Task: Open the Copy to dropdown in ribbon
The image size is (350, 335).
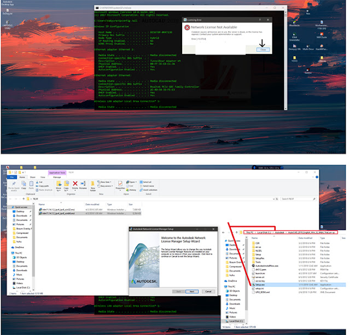Action: (x=66, y=189)
